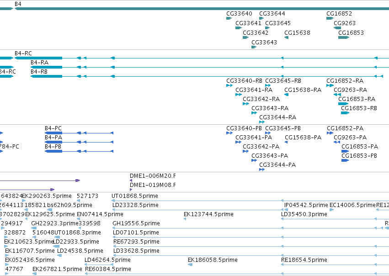The height and width of the screenshot is (276, 389).
Task: Select EST LD33628.5prime
Action: point(136,251)
